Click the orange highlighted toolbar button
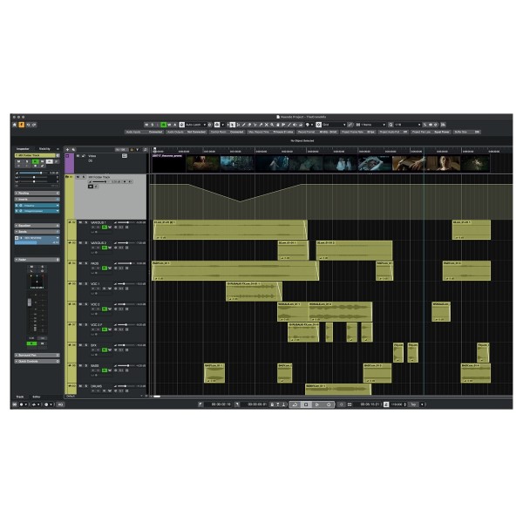523x523 pixels. coord(22,125)
